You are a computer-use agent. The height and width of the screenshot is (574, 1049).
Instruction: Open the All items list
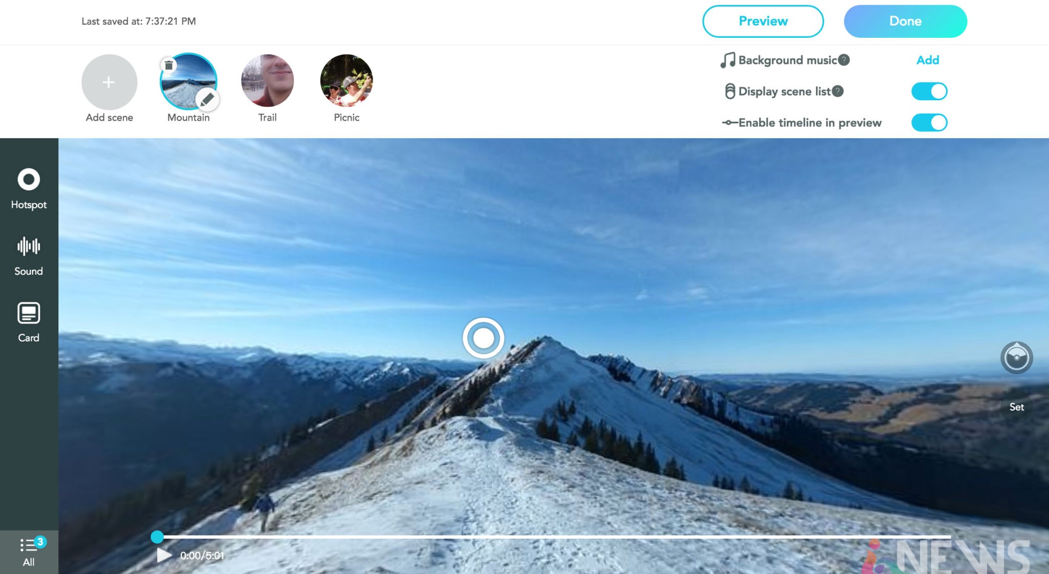[29, 552]
